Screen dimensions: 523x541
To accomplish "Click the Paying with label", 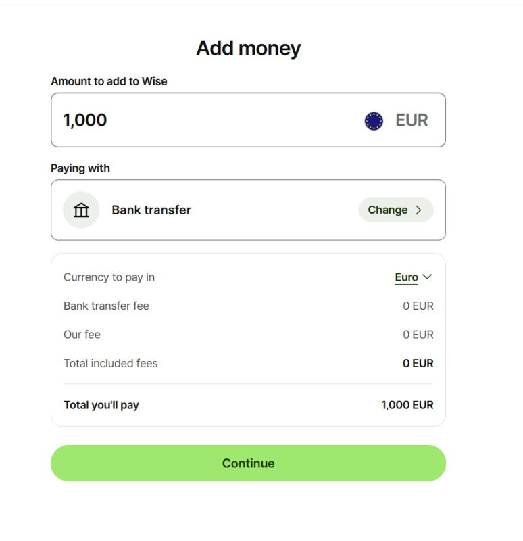I will pyautogui.click(x=80, y=168).
